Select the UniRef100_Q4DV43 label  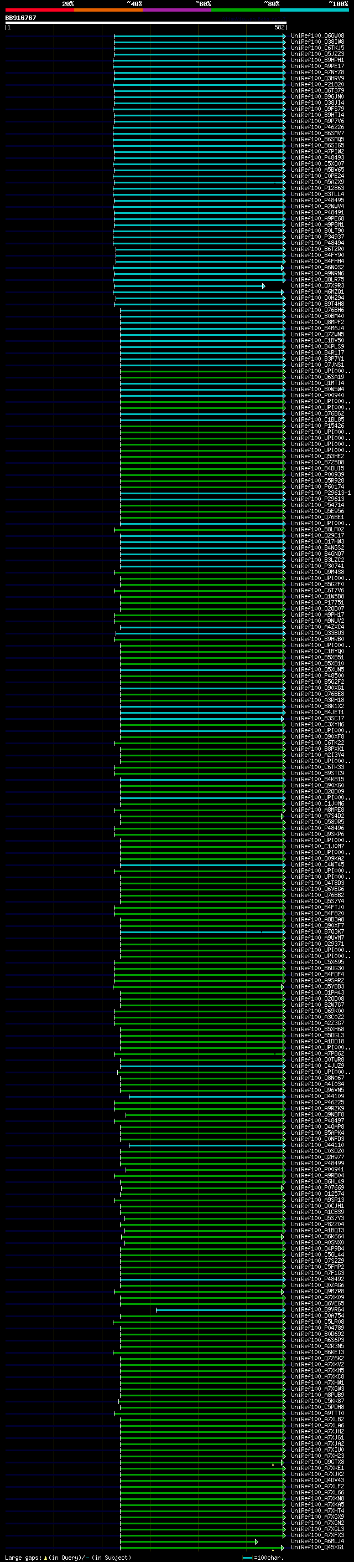(x=317, y=1480)
